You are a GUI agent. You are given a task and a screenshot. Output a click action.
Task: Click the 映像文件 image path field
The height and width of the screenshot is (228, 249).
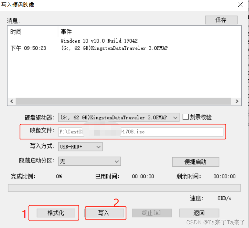pyautogui.click(x=141, y=132)
